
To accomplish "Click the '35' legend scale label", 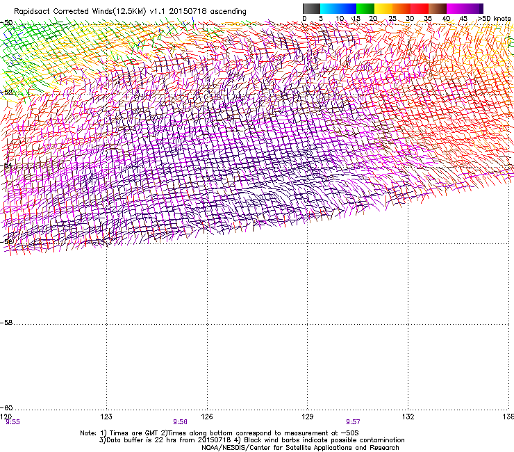I will tap(428, 19).
